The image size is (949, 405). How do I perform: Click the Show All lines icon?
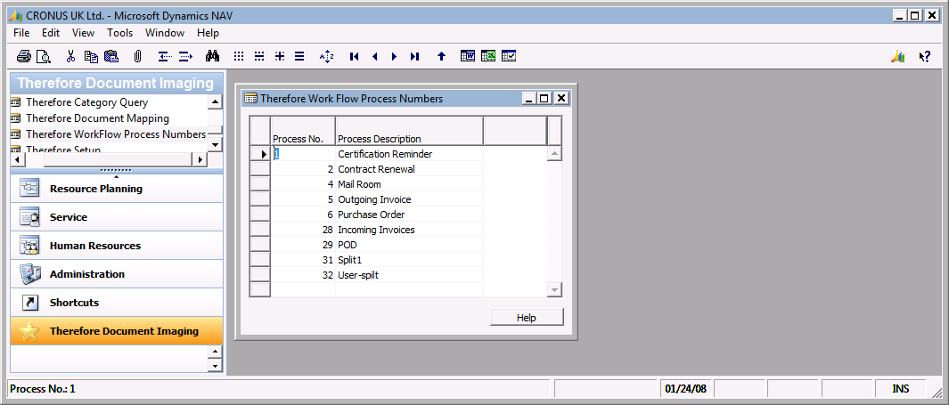[299, 56]
